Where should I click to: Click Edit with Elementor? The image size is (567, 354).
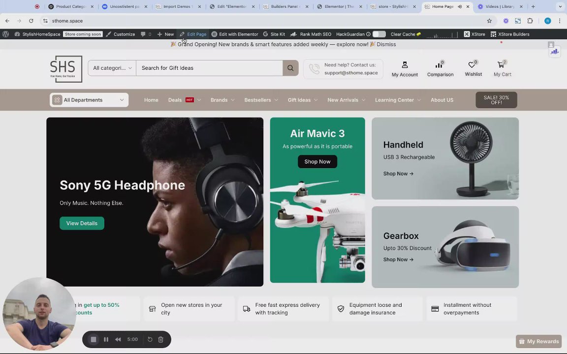point(235,34)
